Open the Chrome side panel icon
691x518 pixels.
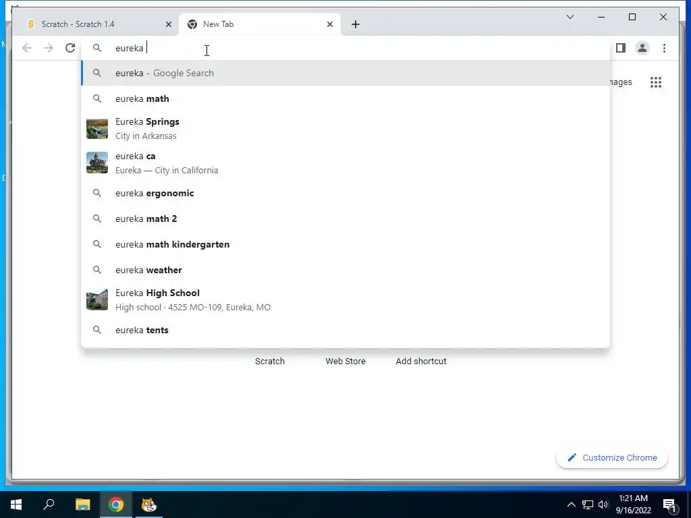coord(621,48)
